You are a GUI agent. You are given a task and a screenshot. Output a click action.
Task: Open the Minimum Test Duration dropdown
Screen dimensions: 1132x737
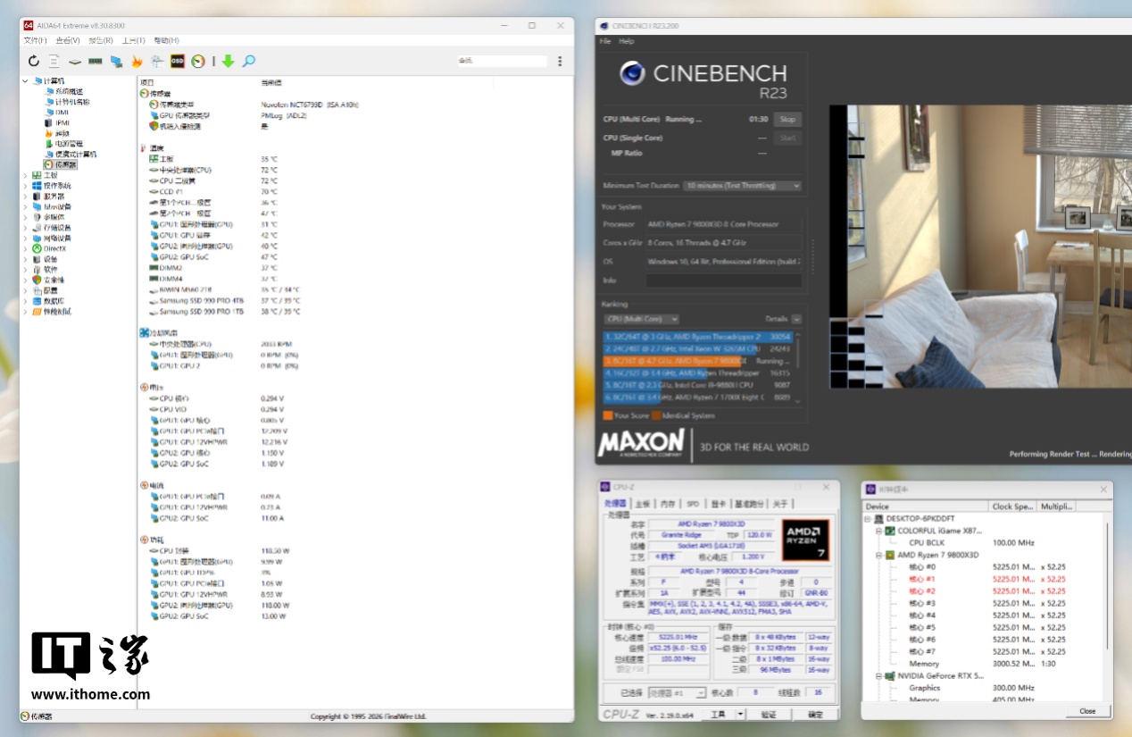(743, 186)
